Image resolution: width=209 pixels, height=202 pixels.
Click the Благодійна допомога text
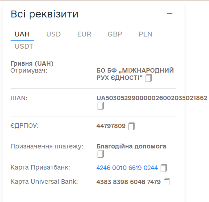(x=131, y=146)
